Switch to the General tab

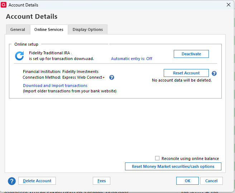tap(18, 29)
